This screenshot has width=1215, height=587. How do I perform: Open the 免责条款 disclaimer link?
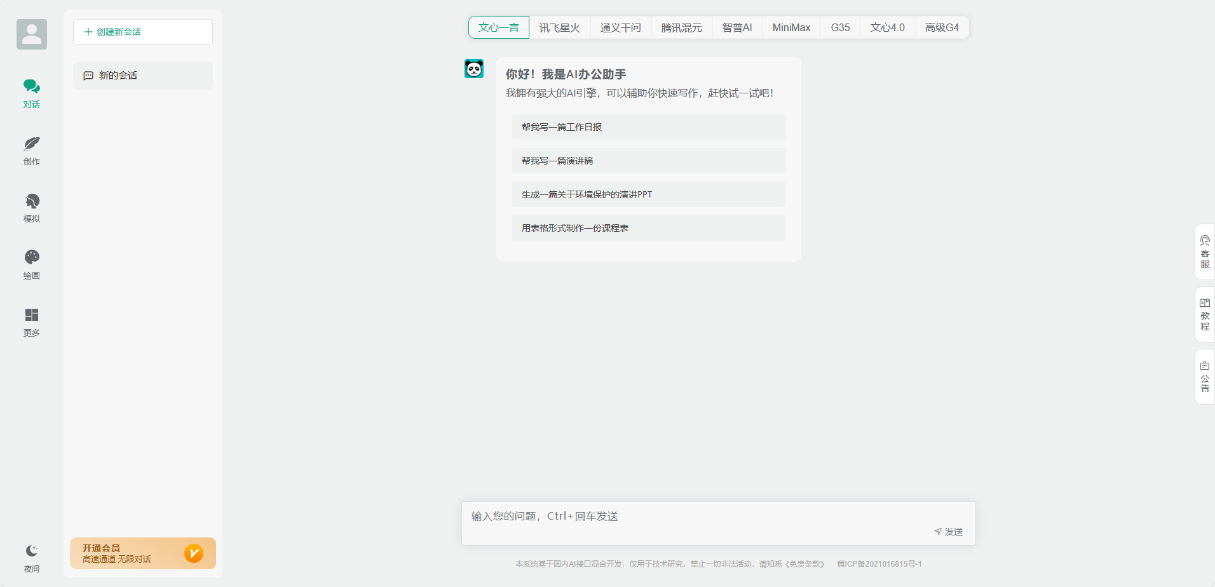tap(803, 563)
